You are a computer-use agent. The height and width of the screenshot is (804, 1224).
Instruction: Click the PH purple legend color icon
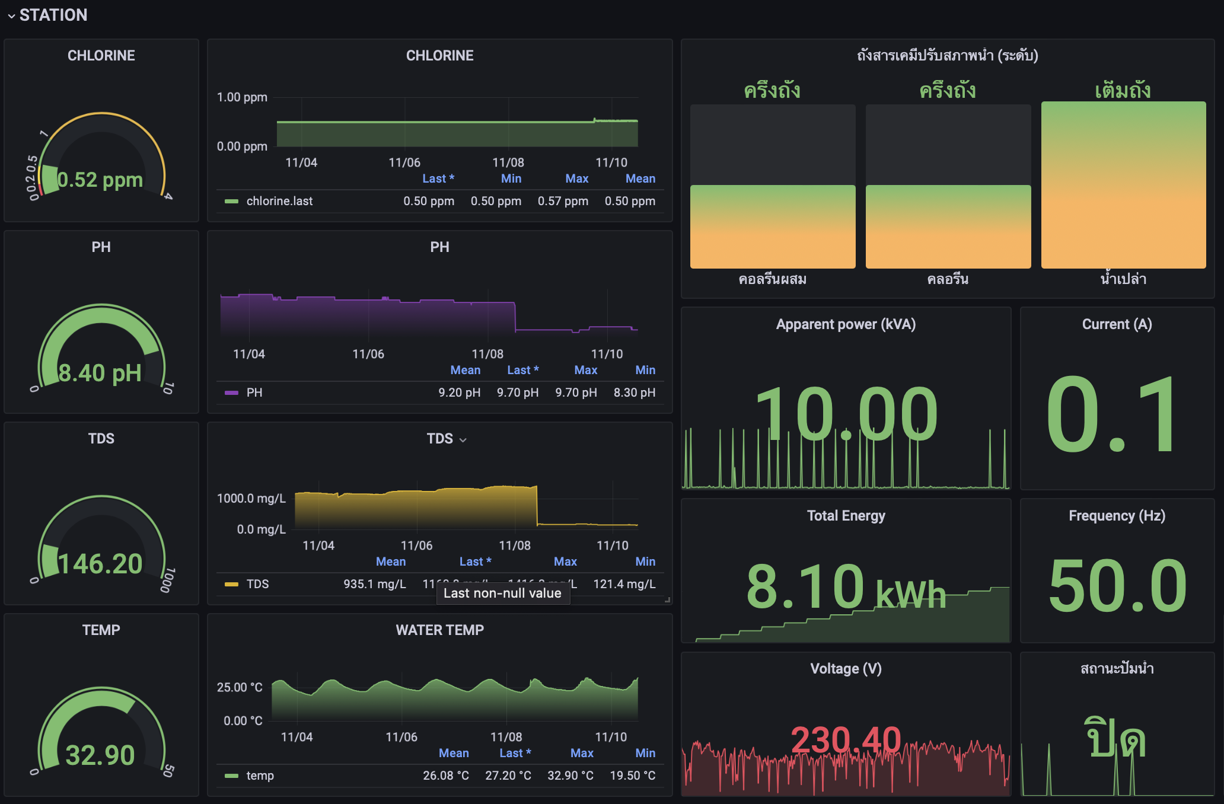(x=231, y=393)
